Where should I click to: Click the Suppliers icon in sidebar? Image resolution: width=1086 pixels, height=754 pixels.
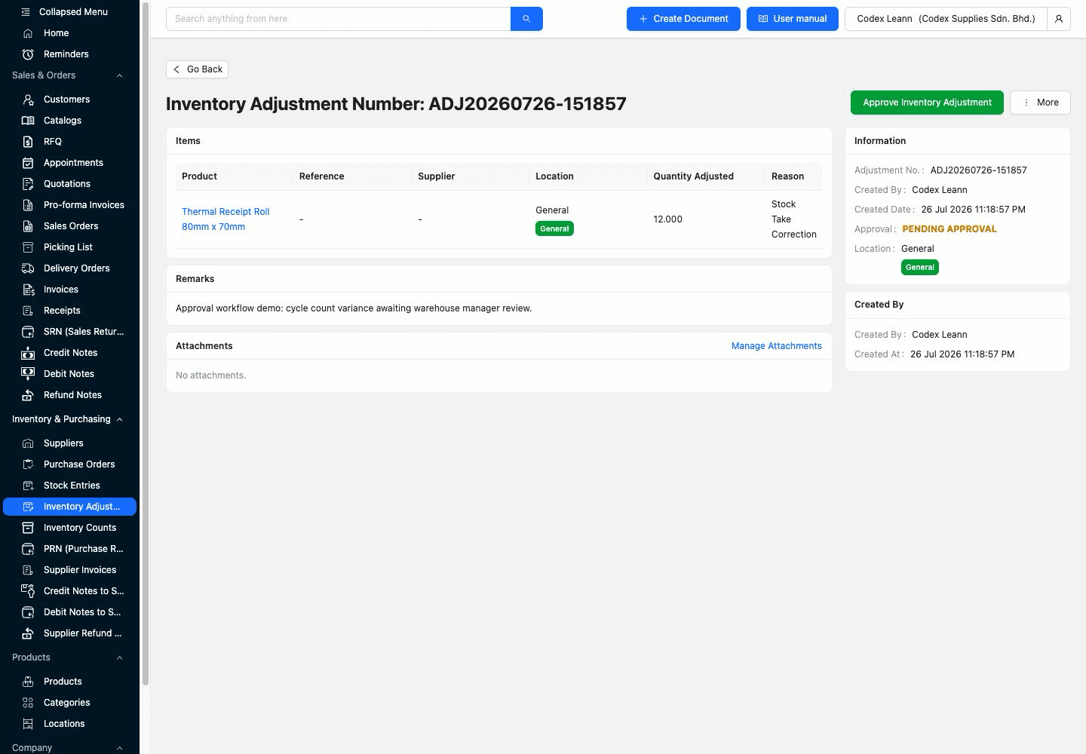(28, 443)
